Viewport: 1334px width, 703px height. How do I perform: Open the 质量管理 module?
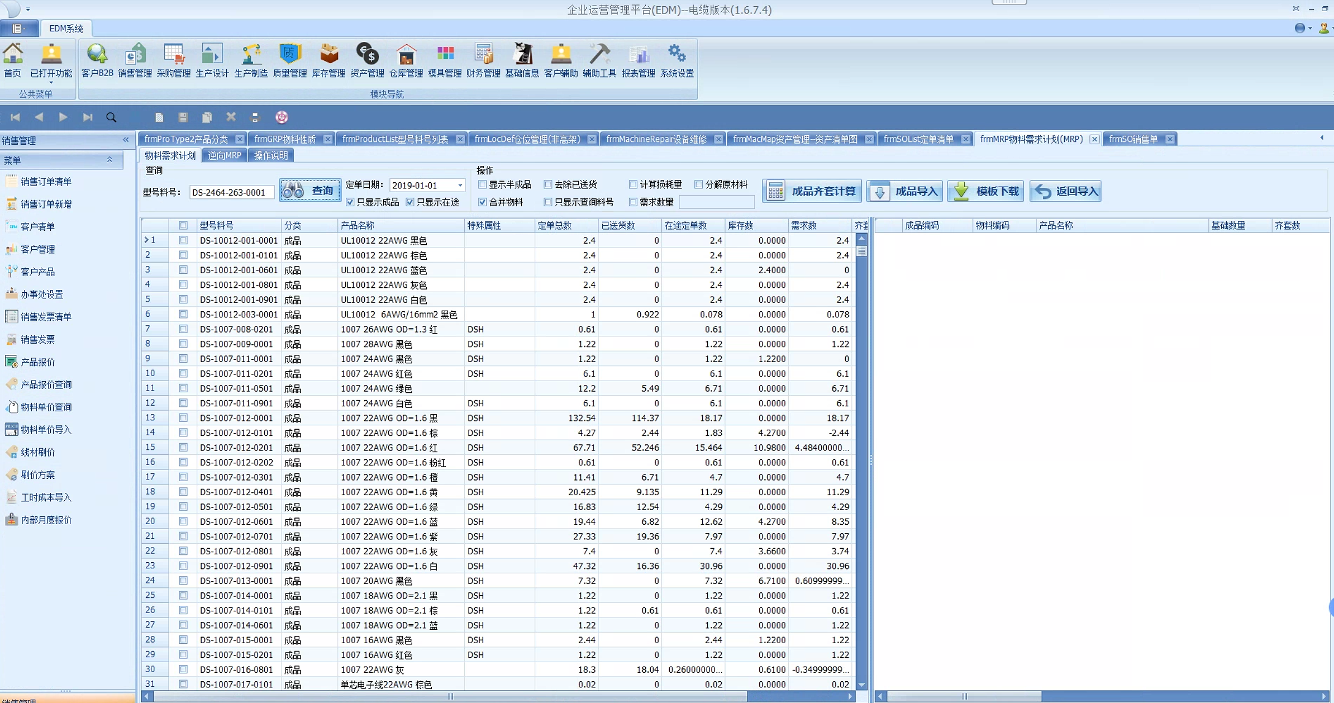click(x=290, y=60)
